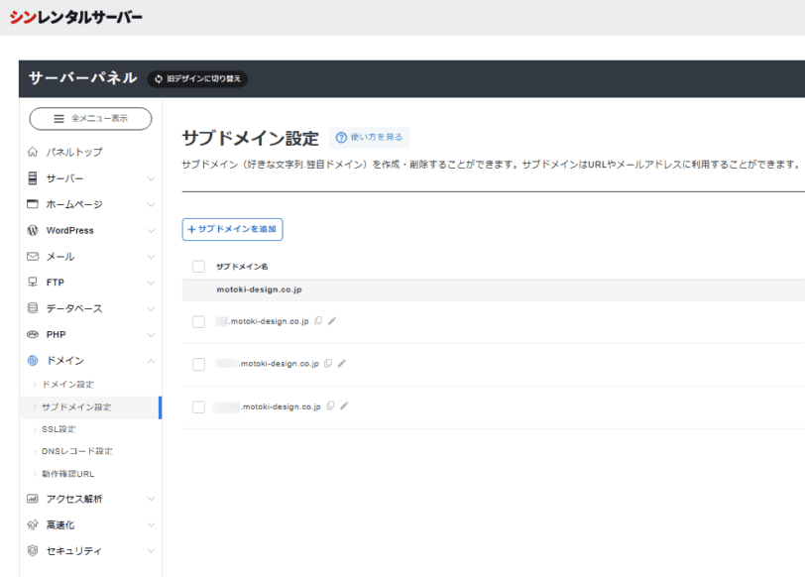Go to パネルトップ in the sidebar

click(x=73, y=153)
